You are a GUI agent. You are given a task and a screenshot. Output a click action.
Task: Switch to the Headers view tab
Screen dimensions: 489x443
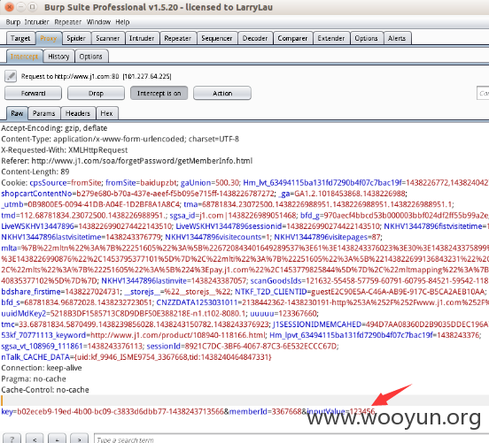pyautogui.click(x=78, y=113)
